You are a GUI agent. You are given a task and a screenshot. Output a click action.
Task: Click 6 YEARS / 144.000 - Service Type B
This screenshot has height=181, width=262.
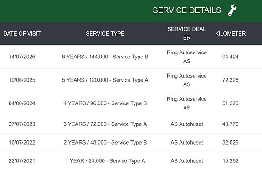pos(105,57)
